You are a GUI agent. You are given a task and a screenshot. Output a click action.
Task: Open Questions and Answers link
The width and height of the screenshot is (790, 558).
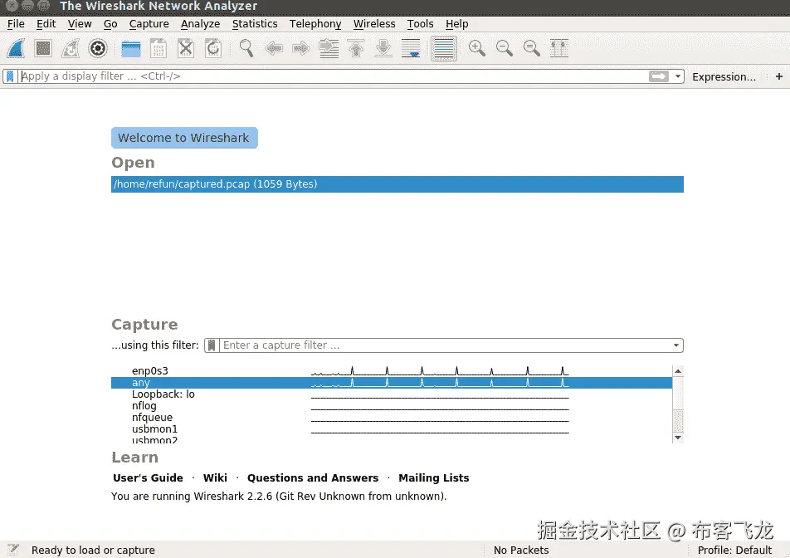(x=313, y=477)
